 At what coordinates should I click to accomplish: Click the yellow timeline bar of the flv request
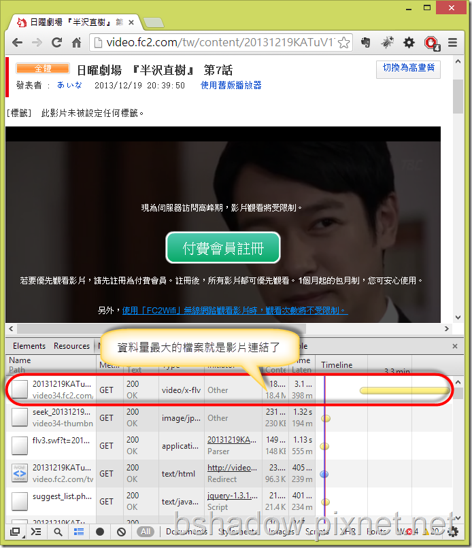(405, 390)
